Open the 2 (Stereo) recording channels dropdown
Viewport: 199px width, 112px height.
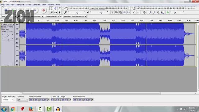point(52,16)
